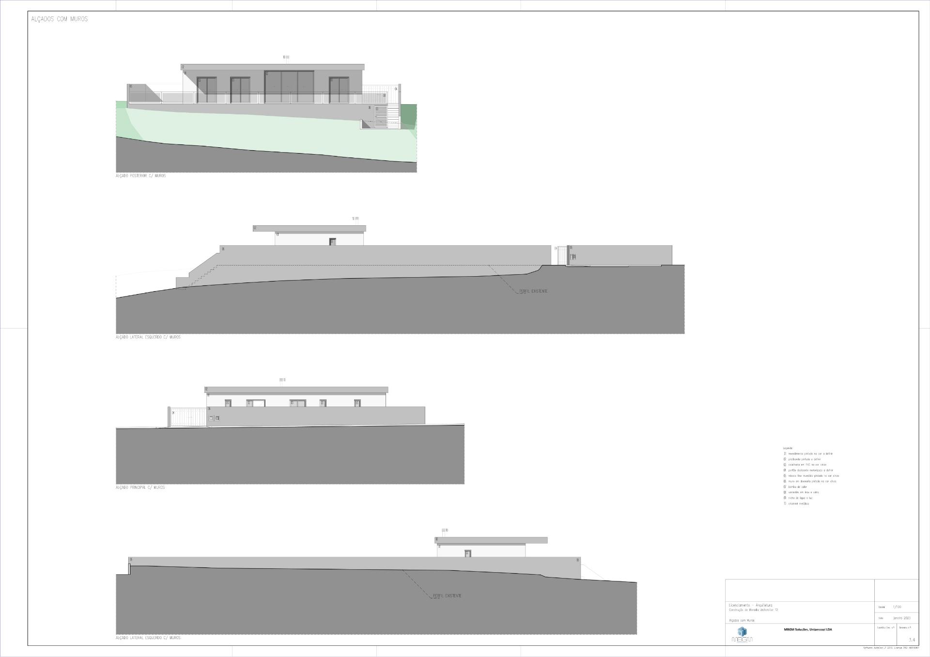Screen dimensions: 930x657
Task: Click legend entry 10 'chaminé metálica'
Action: [799, 504]
